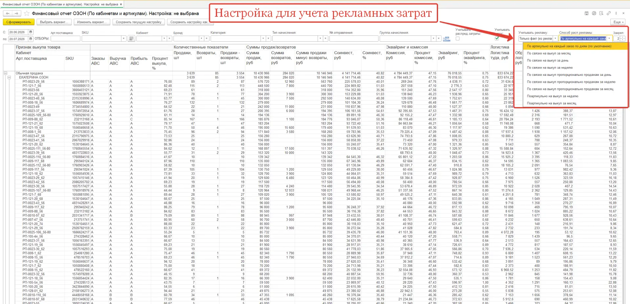Open the Кабинет dropdown
The width and height of the screenshot is (630, 304).
(164, 39)
